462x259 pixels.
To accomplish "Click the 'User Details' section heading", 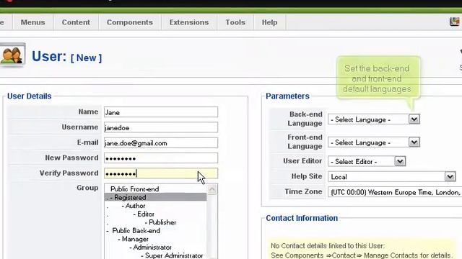I will tap(29, 96).
